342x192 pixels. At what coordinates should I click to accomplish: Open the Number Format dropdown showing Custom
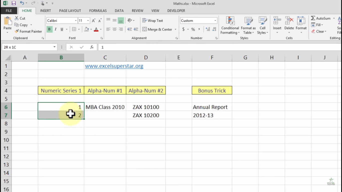click(199, 20)
